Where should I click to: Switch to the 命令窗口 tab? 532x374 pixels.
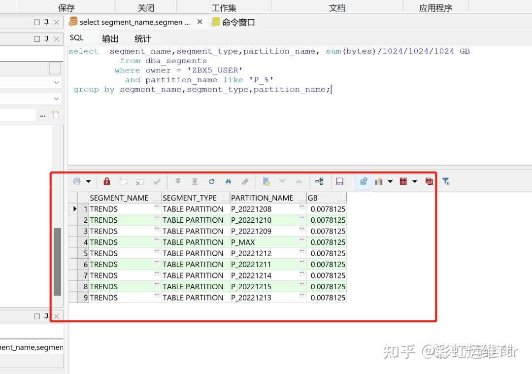tap(233, 22)
